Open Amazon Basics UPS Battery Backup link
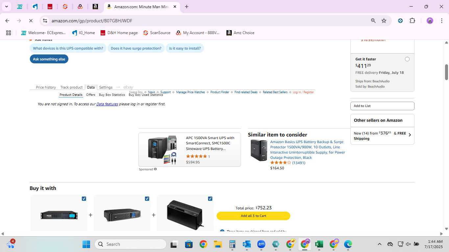Screen dimensions: 449x252 [x=308, y=150]
